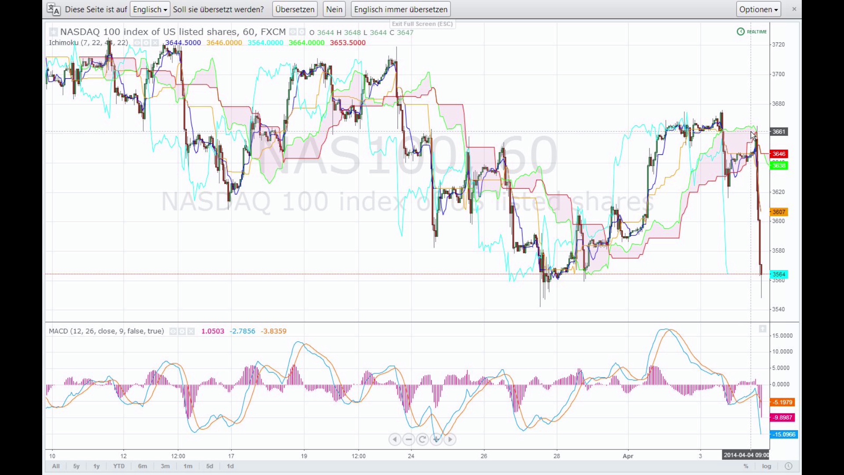Viewport: 844px width, 475px height.
Task: Select the 6m time range
Action: click(142, 466)
